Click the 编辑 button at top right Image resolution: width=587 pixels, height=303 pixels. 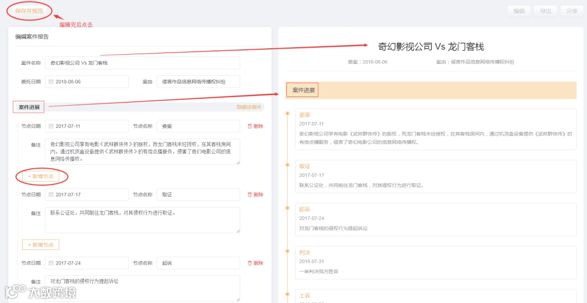[519, 11]
